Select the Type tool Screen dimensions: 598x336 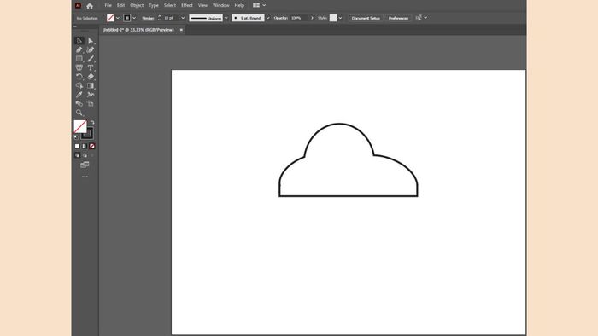91,67
